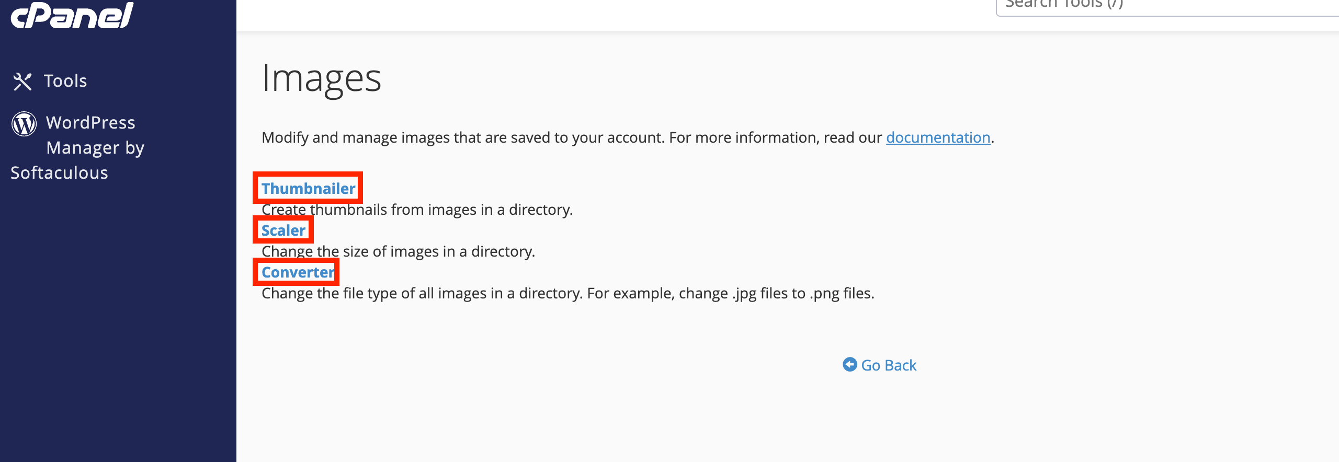
Task: Open the Scaler tool link
Action: pos(283,230)
